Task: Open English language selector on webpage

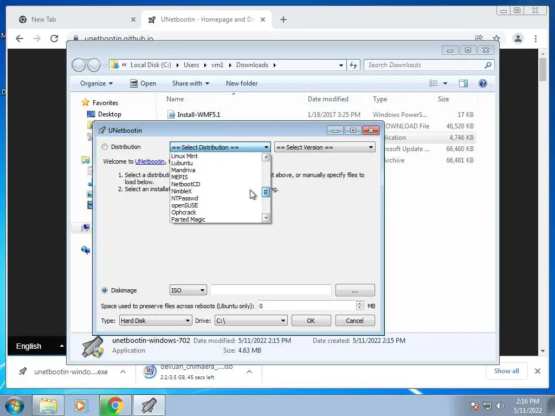Action: coord(37,346)
